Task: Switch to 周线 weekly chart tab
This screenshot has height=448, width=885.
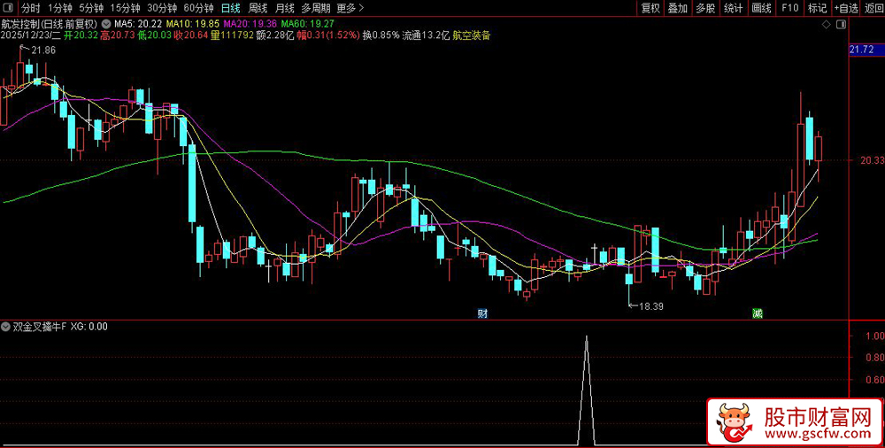Action: point(258,8)
